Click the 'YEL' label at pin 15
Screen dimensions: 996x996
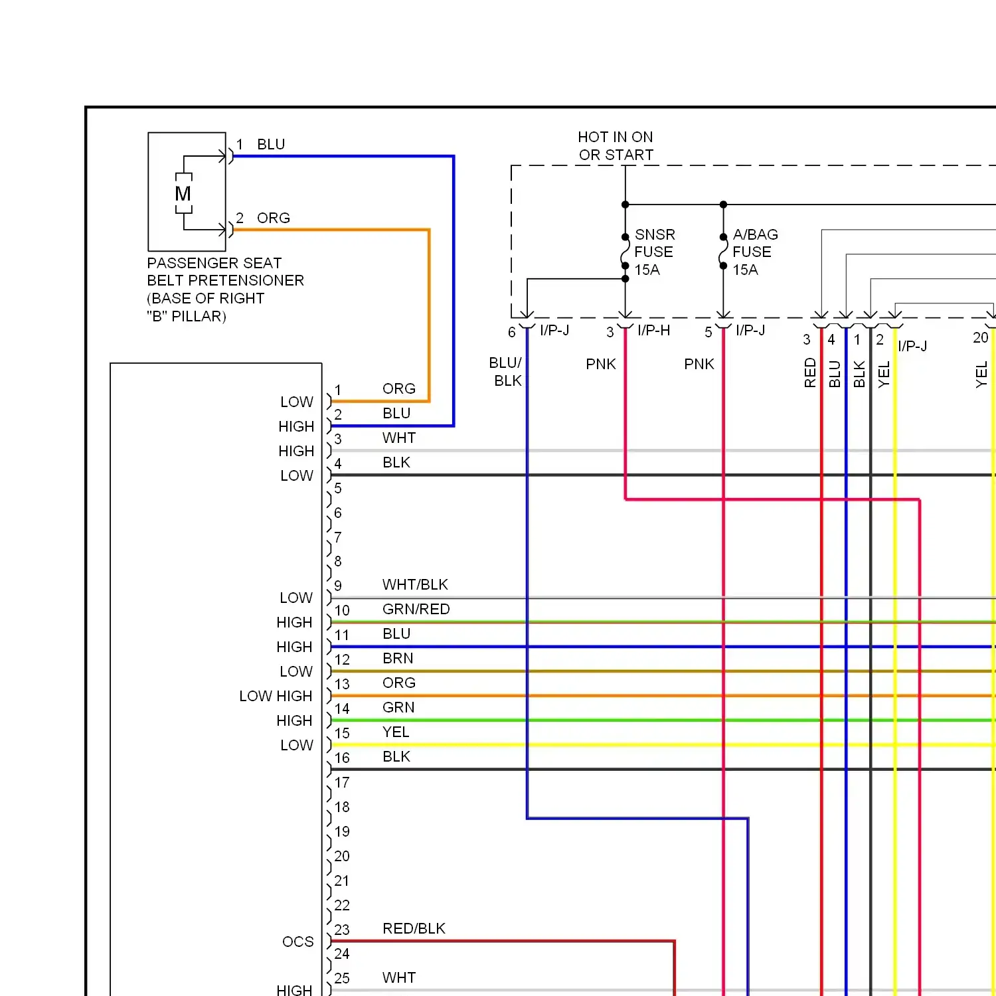pos(396,732)
